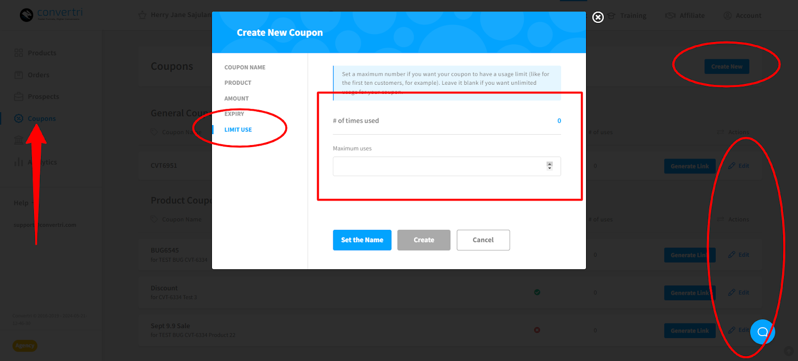Click the 'Discount' coupon name

pyautogui.click(x=164, y=288)
